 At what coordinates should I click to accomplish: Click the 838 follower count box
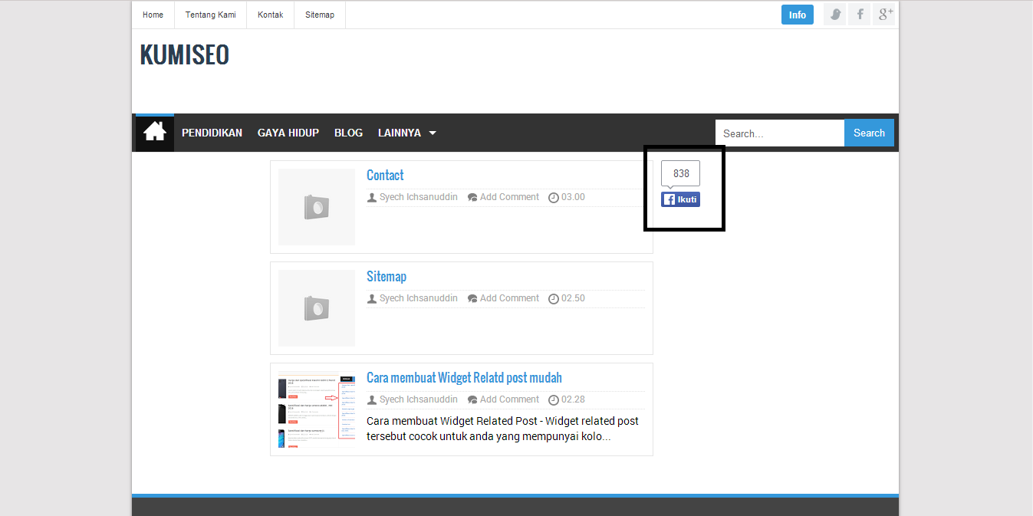[x=680, y=173]
